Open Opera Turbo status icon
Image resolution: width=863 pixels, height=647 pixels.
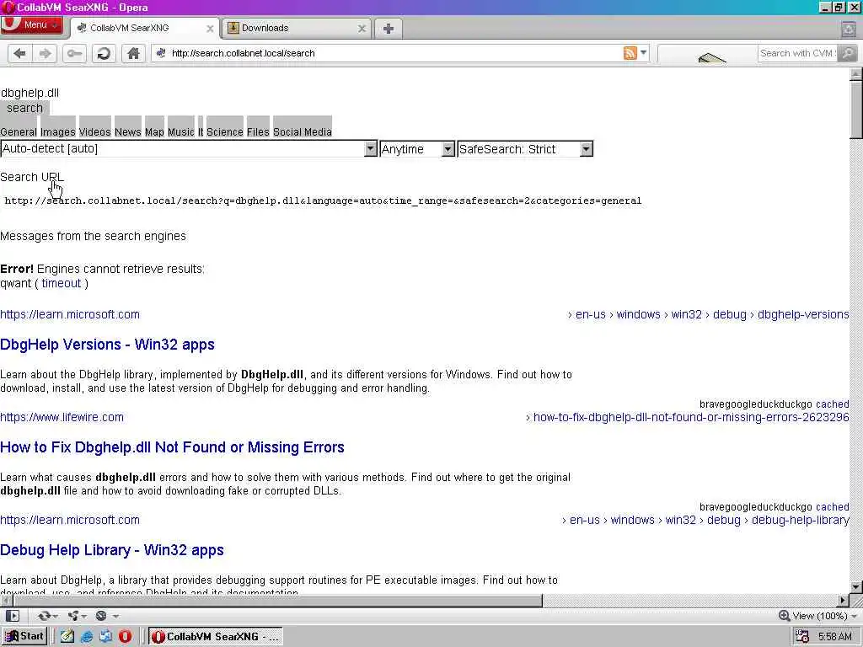[x=101, y=616]
